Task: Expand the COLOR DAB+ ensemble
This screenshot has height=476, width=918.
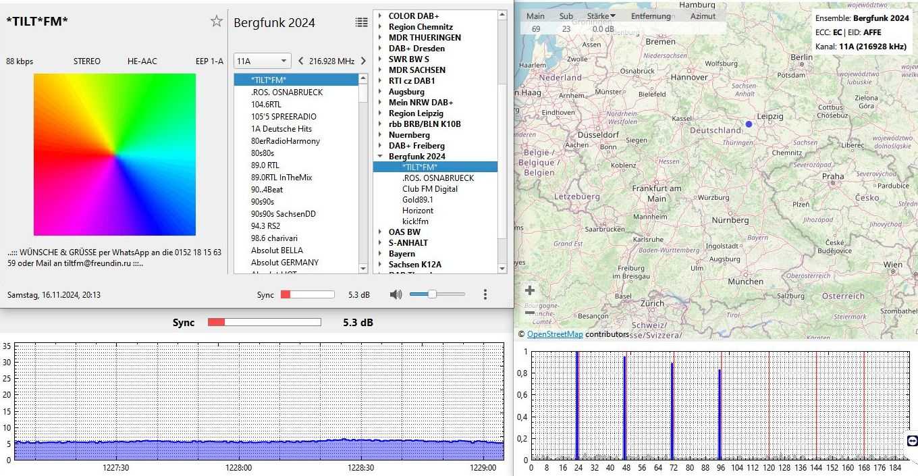Action: click(x=380, y=16)
